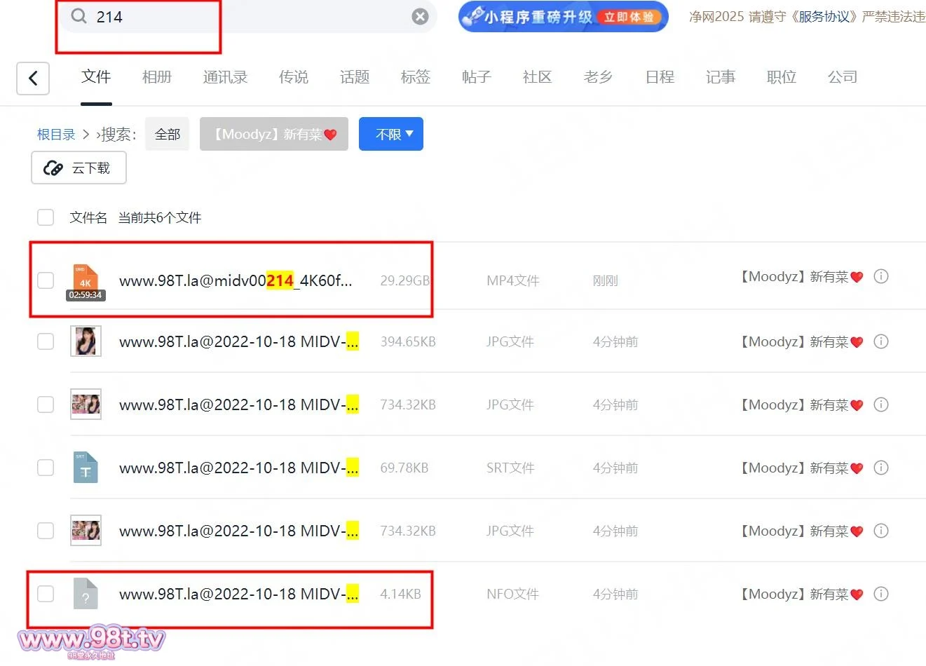Check the box for the 29.29GB MP4 file

[x=46, y=280]
